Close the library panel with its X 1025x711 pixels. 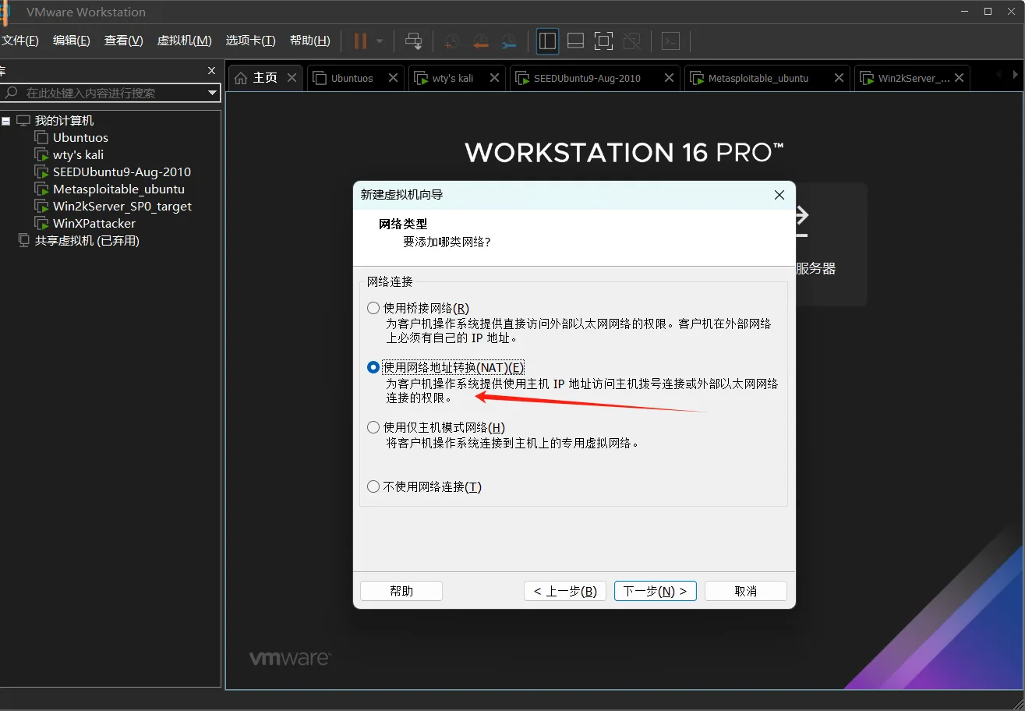coord(211,71)
